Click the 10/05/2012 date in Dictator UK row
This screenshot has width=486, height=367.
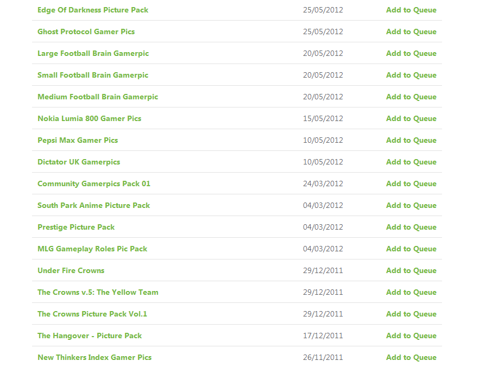(323, 162)
